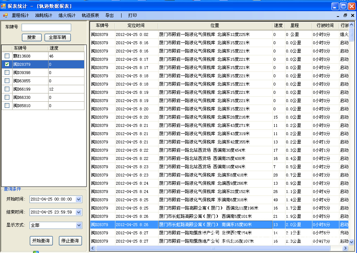Click the small app icon left of 里程统计
This screenshot has width=357, height=253.
pyautogui.click(x=5, y=15)
